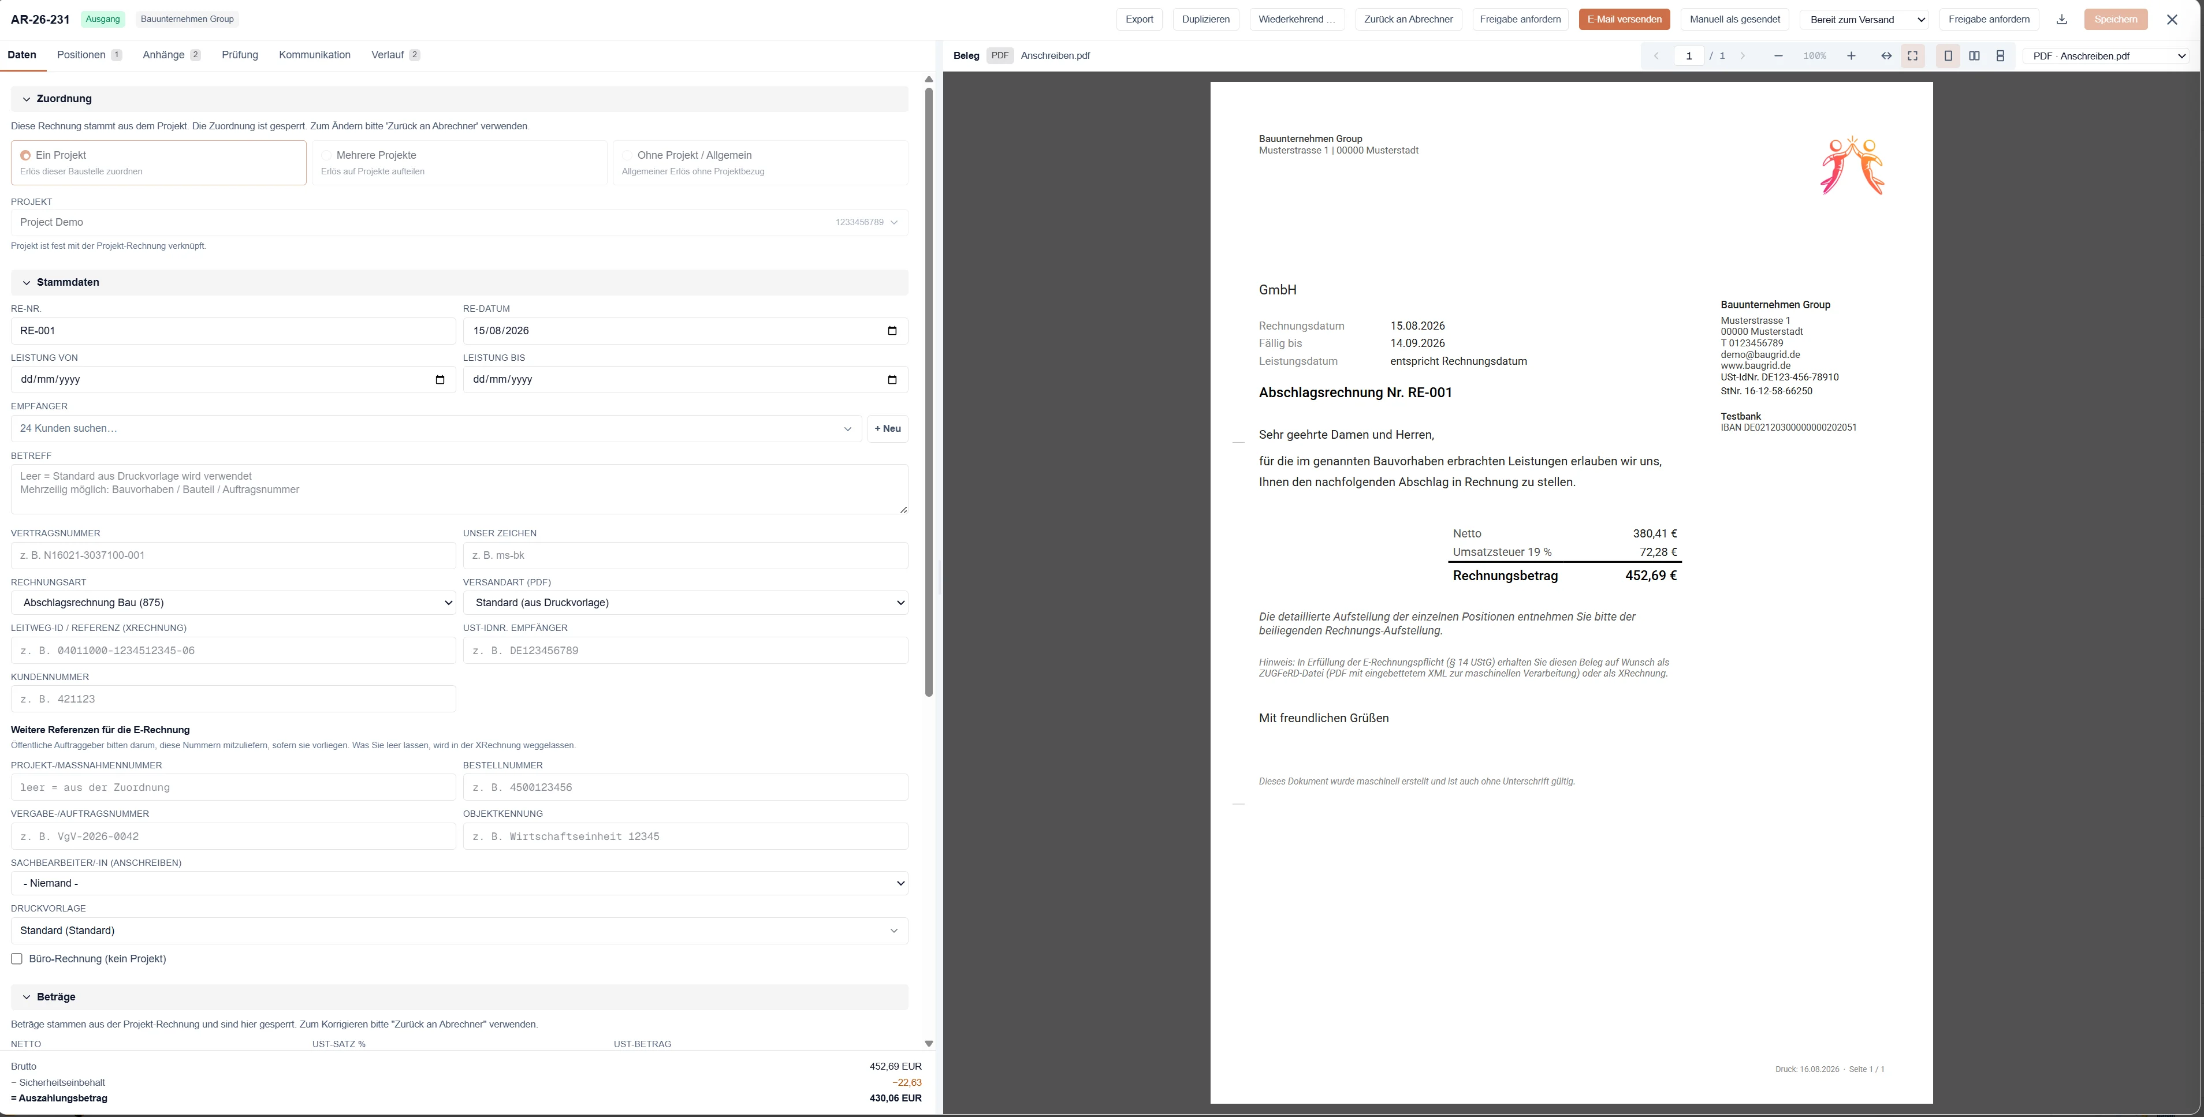Open the Positionen tab
Viewport: 2204px width, 1117px height.
click(89, 55)
